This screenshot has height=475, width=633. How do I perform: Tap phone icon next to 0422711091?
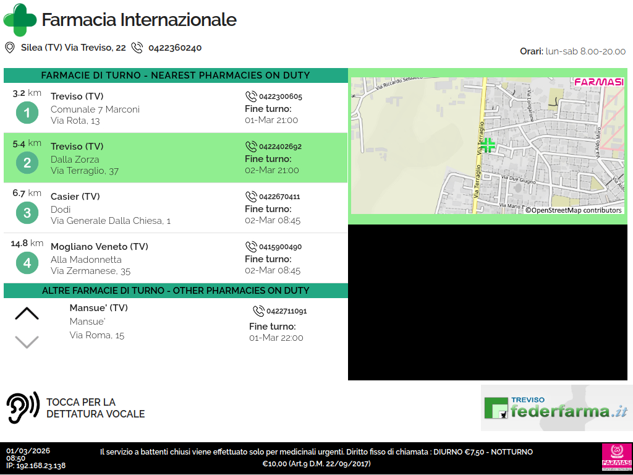258,311
